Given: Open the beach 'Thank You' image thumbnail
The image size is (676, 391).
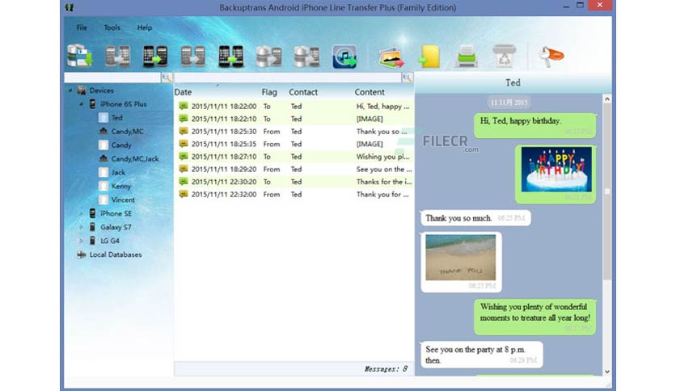Looking at the screenshot, I should click(x=460, y=258).
